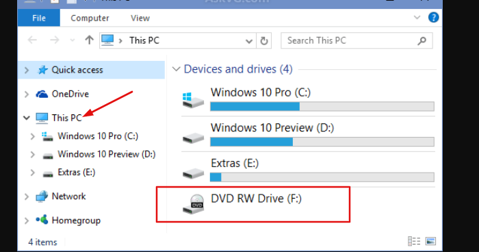The width and height of the screenshot is (479, 252).
Task: Open the recent locations dropdown arrow
Action: [x=73, y=40]
